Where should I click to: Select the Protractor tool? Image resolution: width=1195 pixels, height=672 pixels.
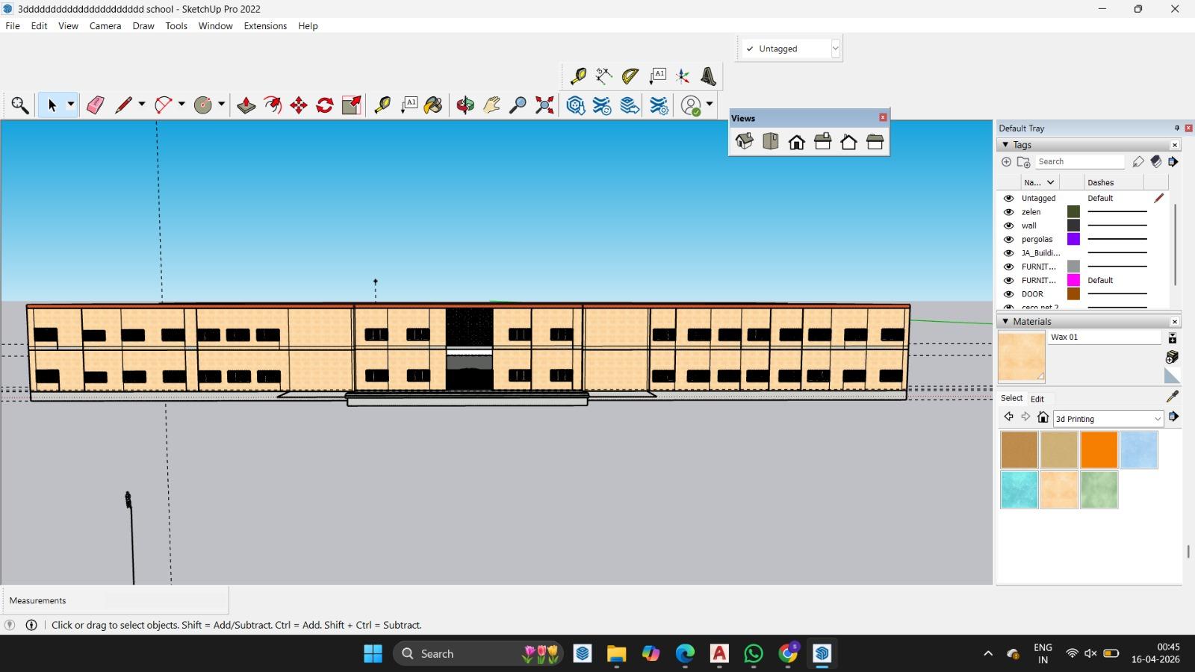(x=630, y=76)
